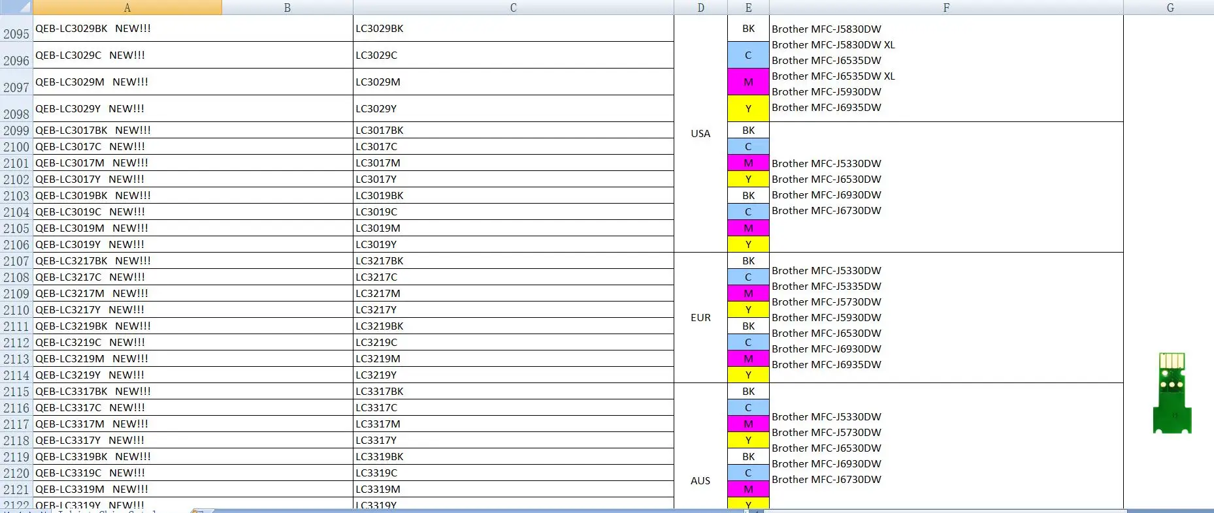Click row header 2110
The height and width of the screenshot is (513, 1214).
[16, 310]
